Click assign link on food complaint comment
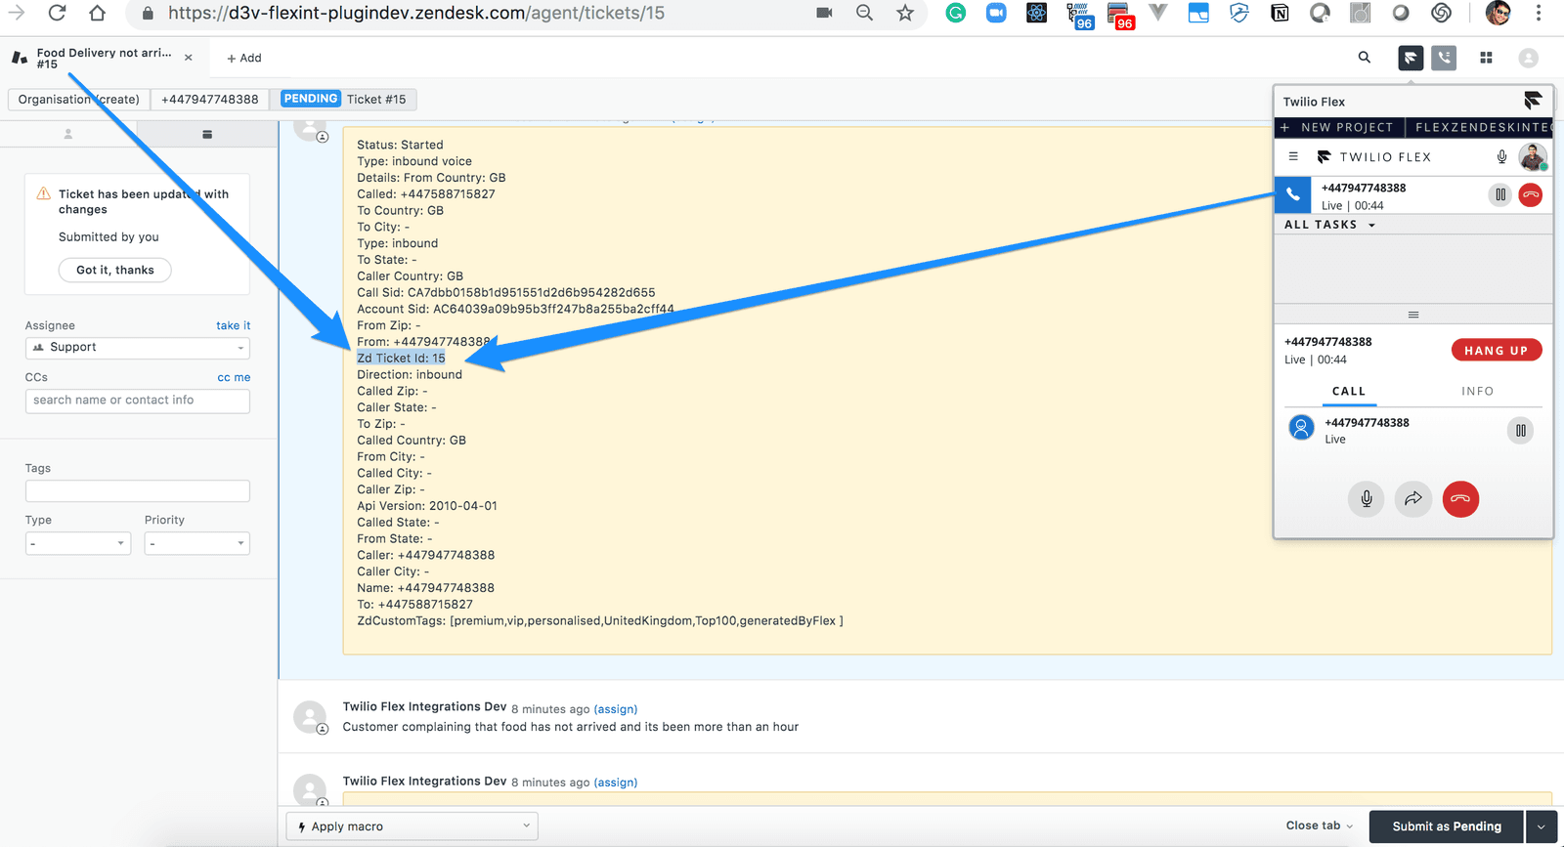This screenshot has width=1564, height=847. coord(616,709)
